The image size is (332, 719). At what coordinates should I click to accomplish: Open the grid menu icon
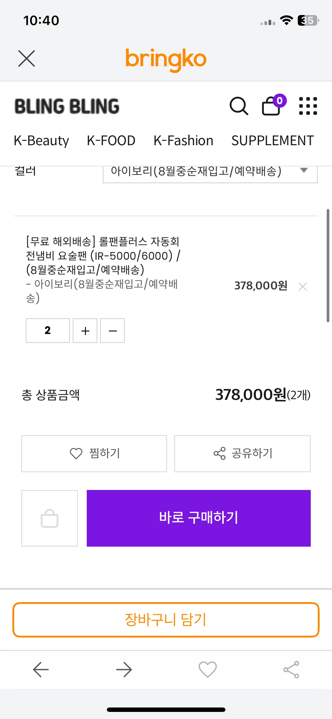(x=308, y=106)
